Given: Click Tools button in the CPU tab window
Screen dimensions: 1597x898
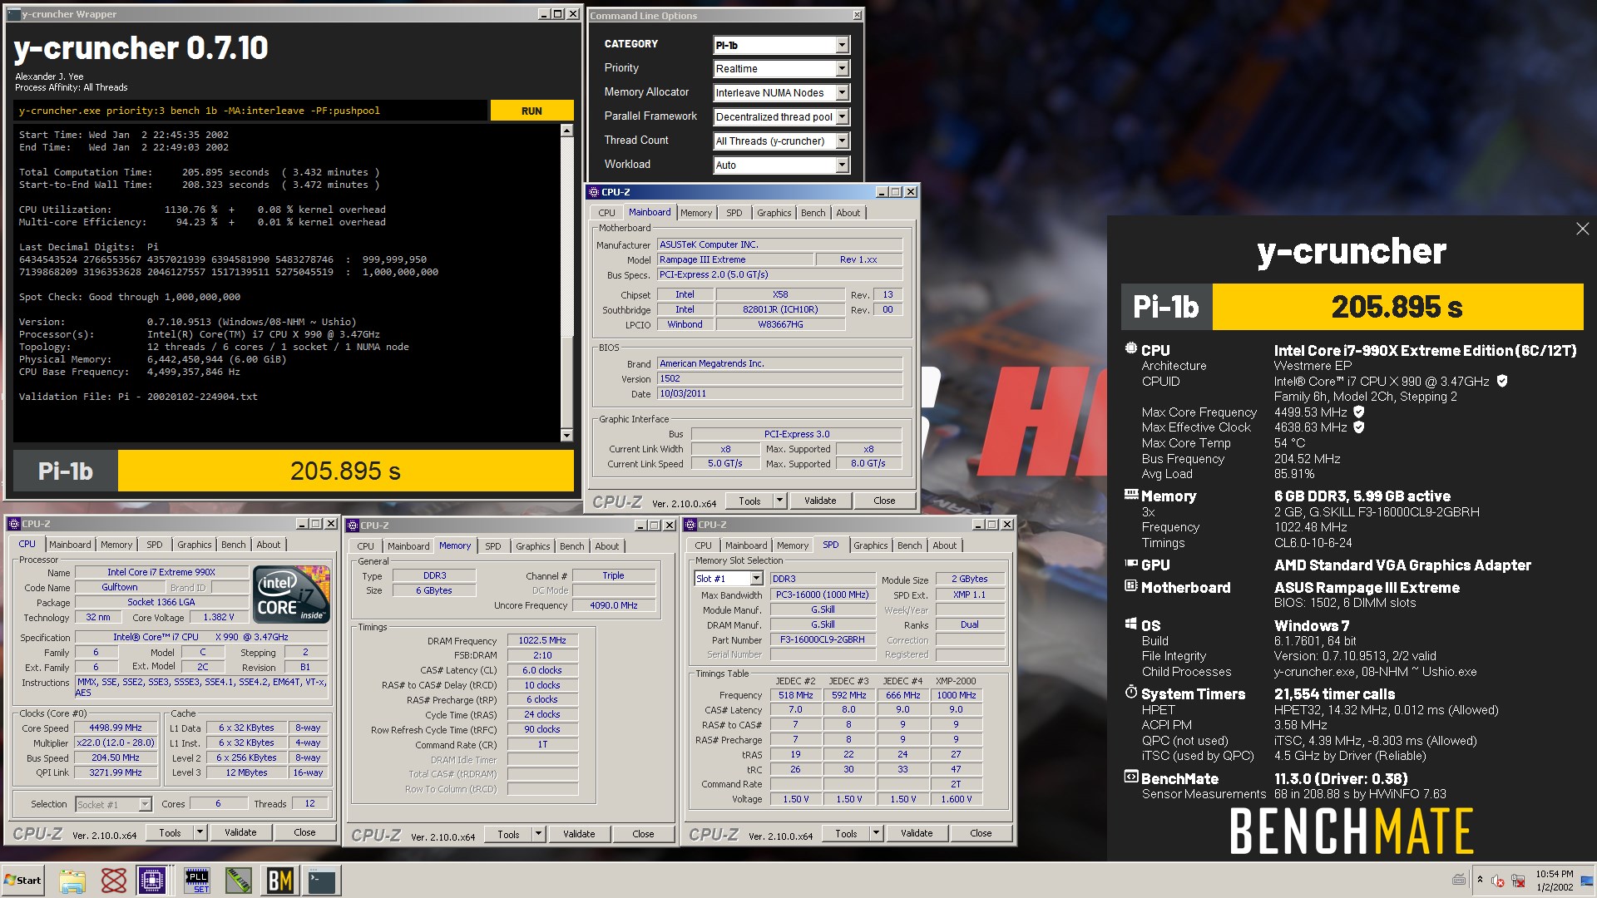Looking at the screenshot, I should click(x=170, y=832).
